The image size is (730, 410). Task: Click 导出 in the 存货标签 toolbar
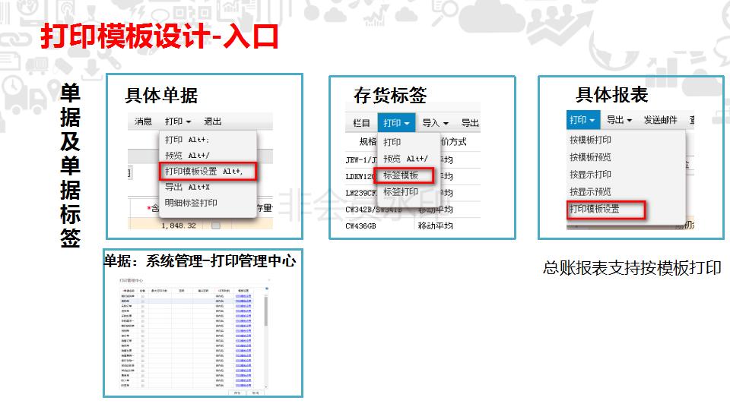[470, 123]
